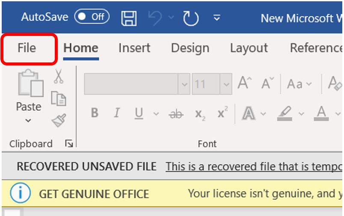Open the File menu
The image size is (344, 216).
pyautogui.click(x=27, y=48)
